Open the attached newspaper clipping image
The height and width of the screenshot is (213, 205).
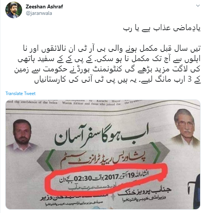(103, 155)
